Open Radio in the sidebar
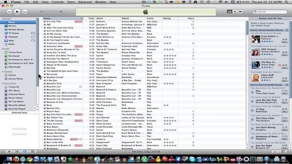 click(x=11, y=44)
